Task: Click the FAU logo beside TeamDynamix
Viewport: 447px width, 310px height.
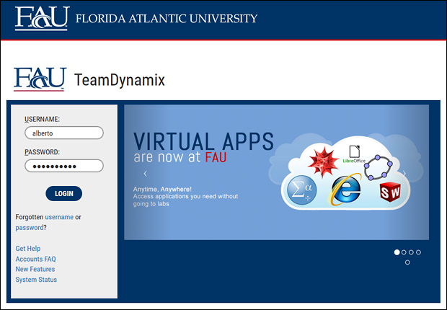Action: coord(40,79)
